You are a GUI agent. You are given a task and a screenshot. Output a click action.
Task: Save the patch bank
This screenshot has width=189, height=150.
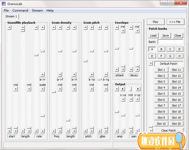[x=166, y=36]
